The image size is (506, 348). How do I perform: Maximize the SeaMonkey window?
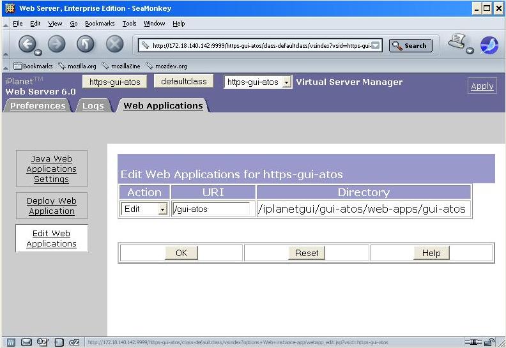coord(487,8)
